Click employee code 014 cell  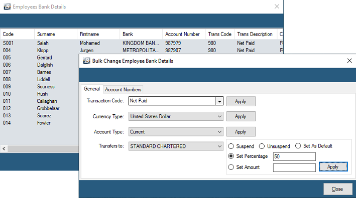(7, 123)
